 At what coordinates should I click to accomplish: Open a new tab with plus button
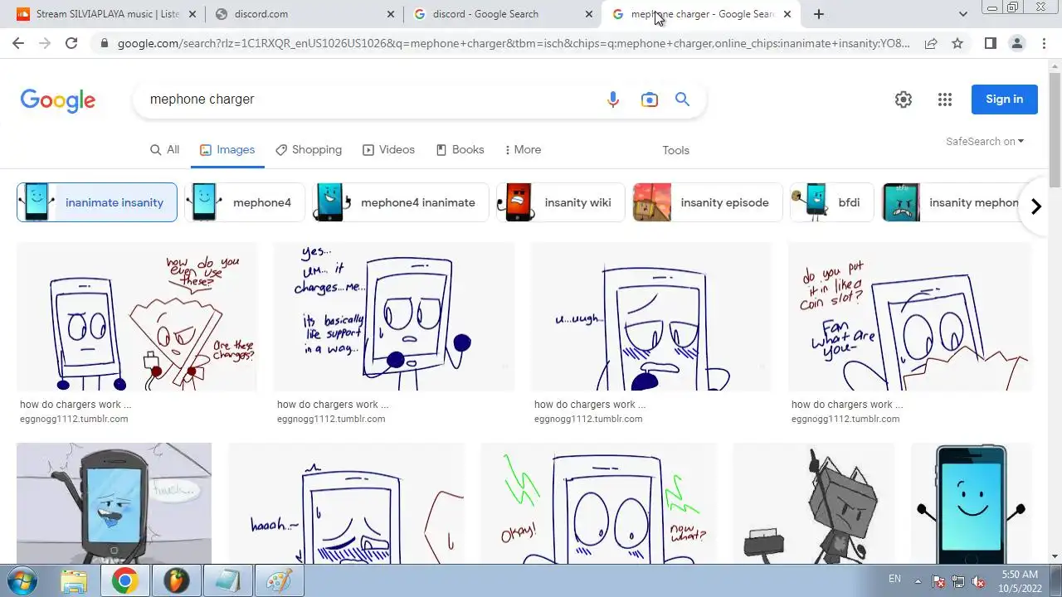pos(819,14)
